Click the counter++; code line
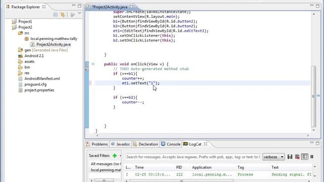324x182 pixels. tap(133, 78)
